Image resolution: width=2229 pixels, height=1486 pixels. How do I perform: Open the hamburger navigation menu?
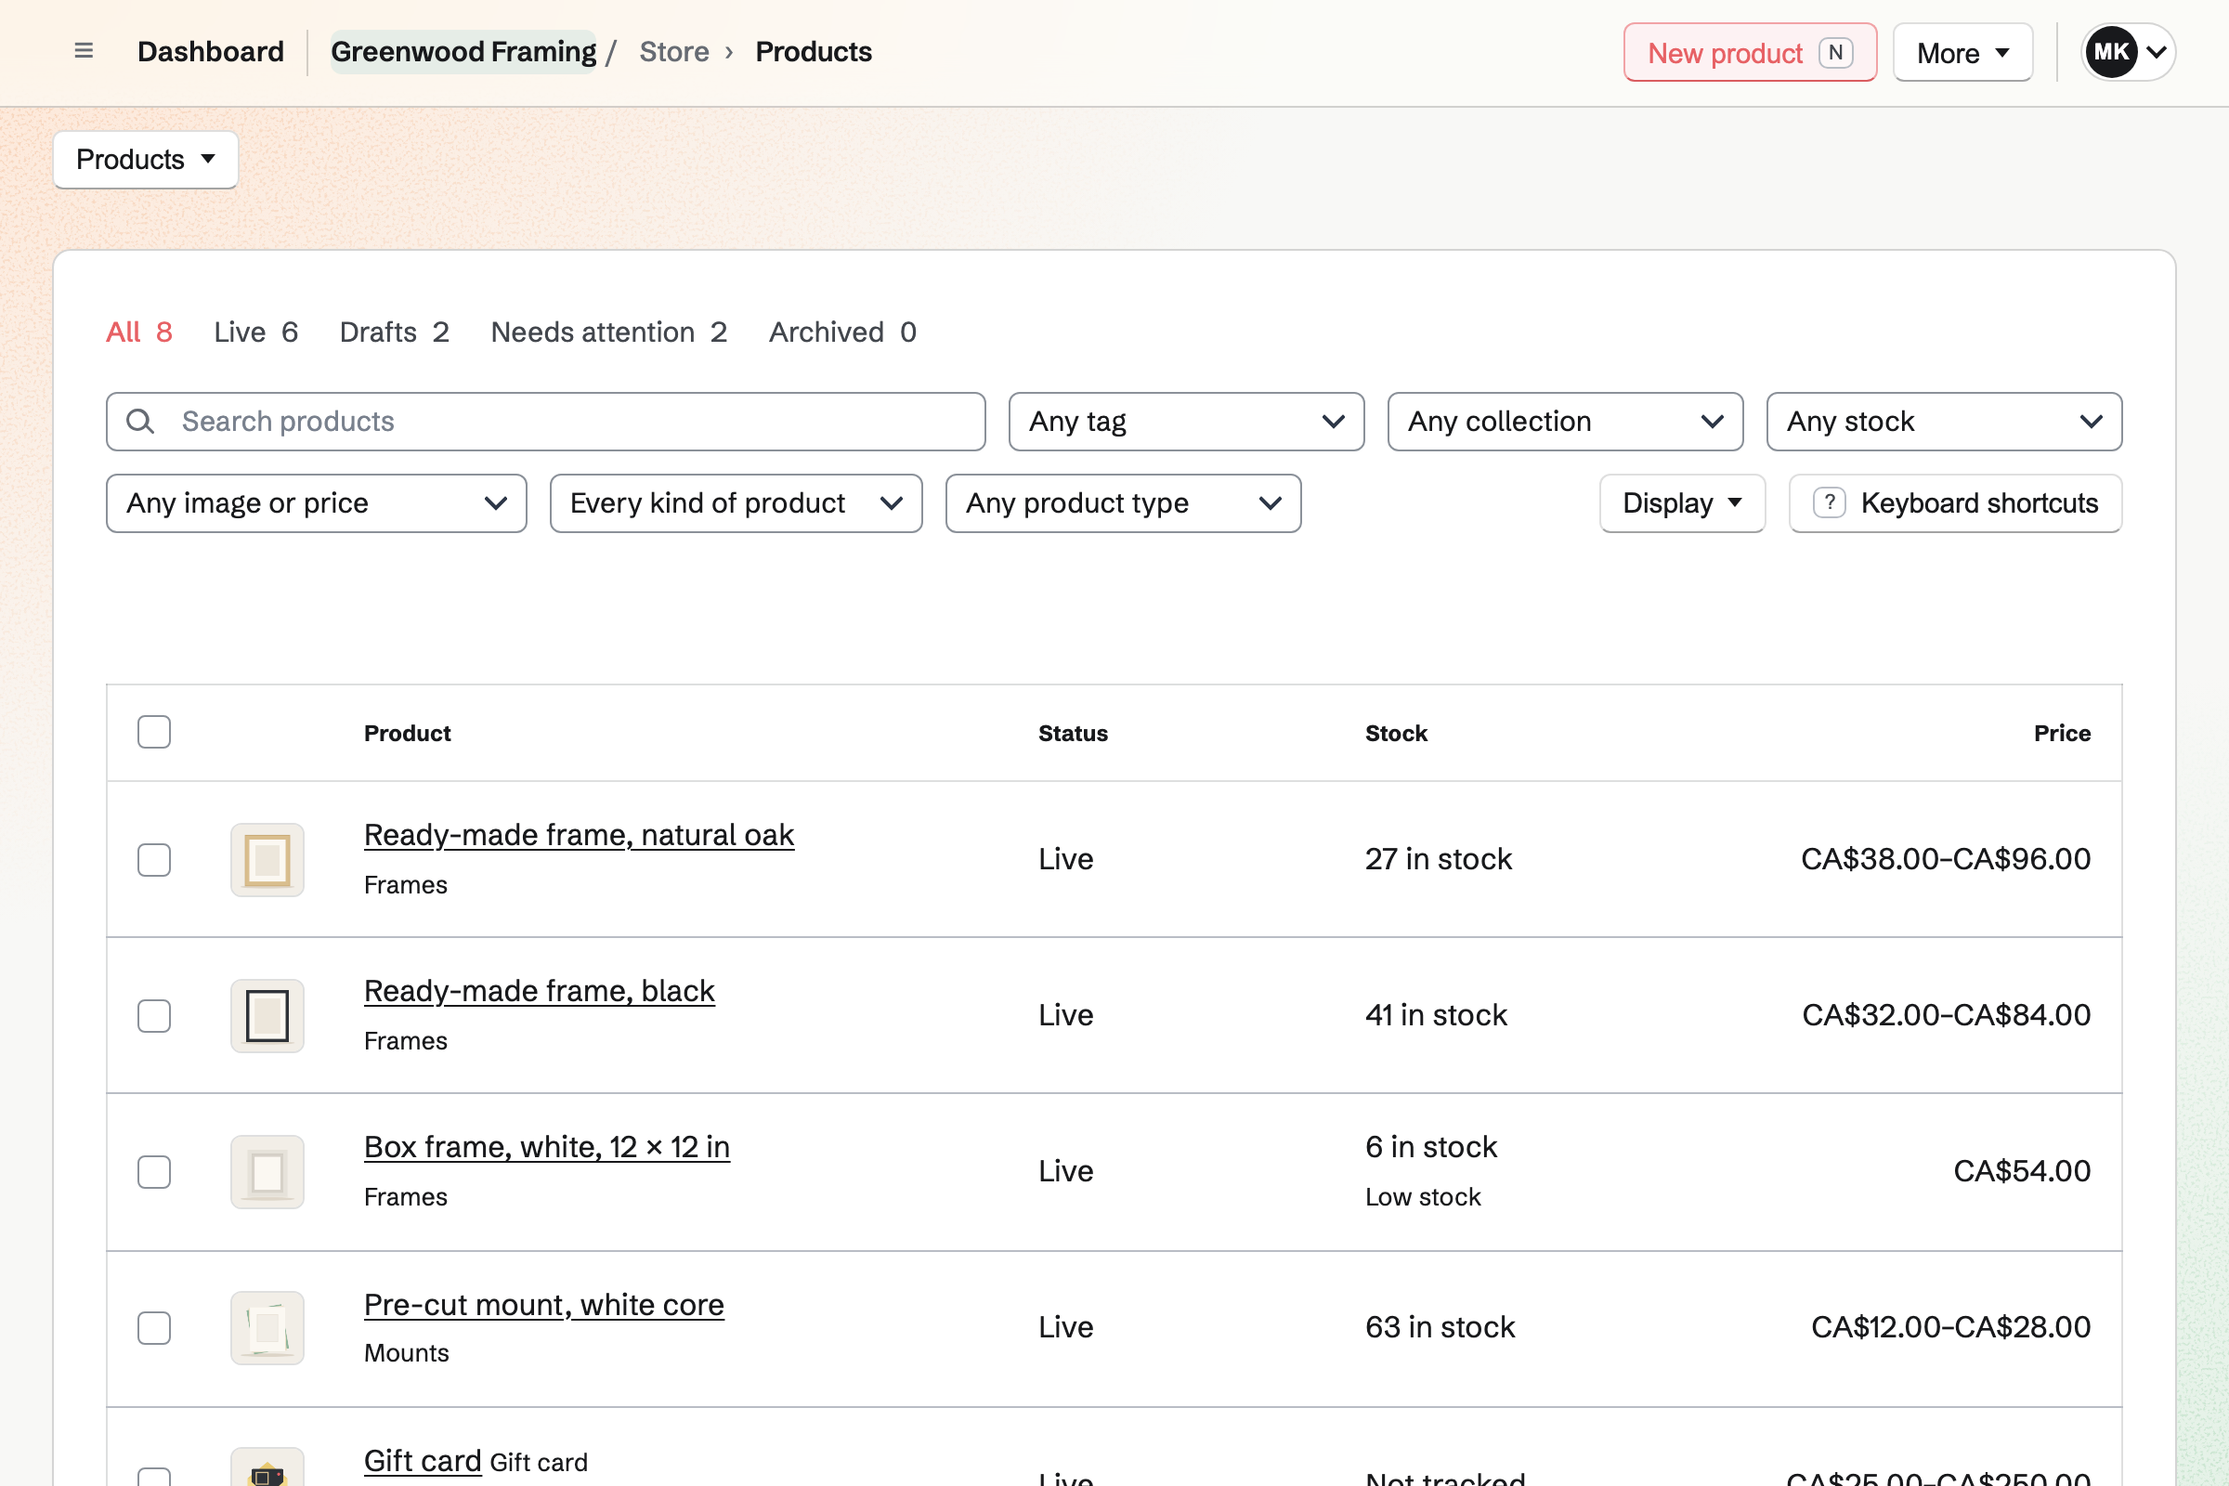click(84, 51)
